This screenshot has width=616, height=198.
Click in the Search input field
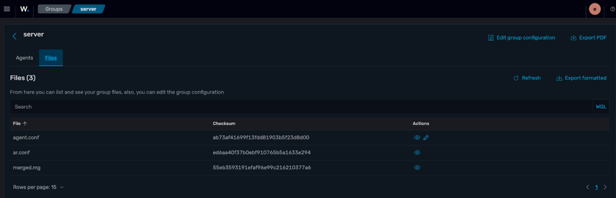tap(299, 107)
